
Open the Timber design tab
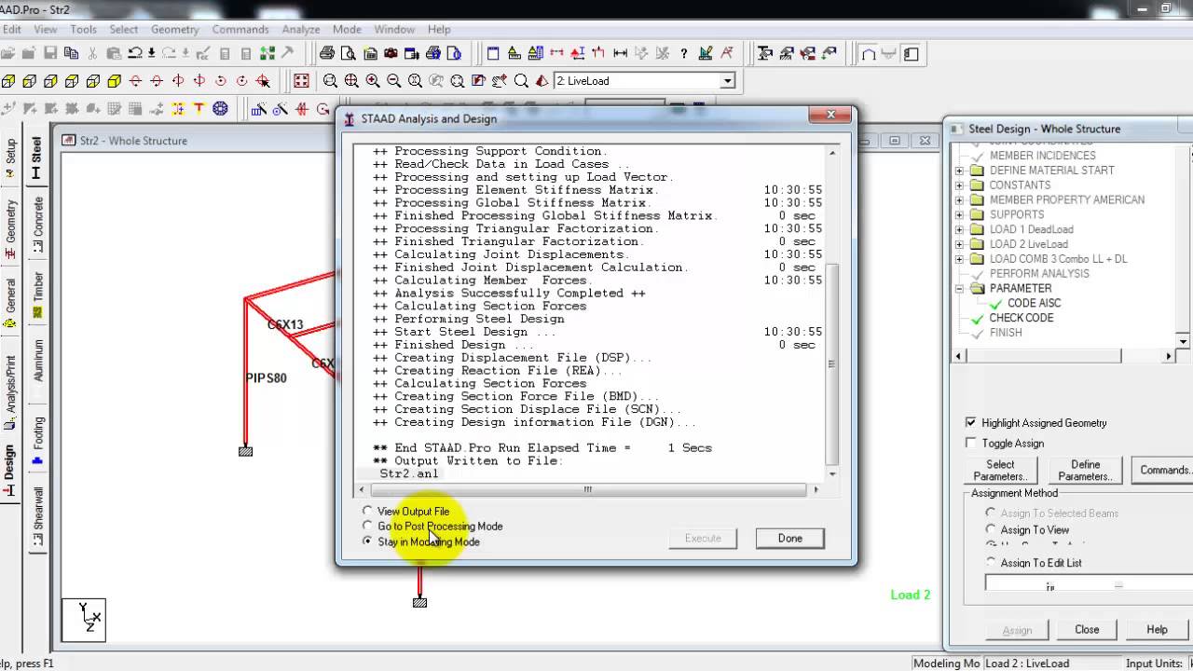click(x=37, y=294)
